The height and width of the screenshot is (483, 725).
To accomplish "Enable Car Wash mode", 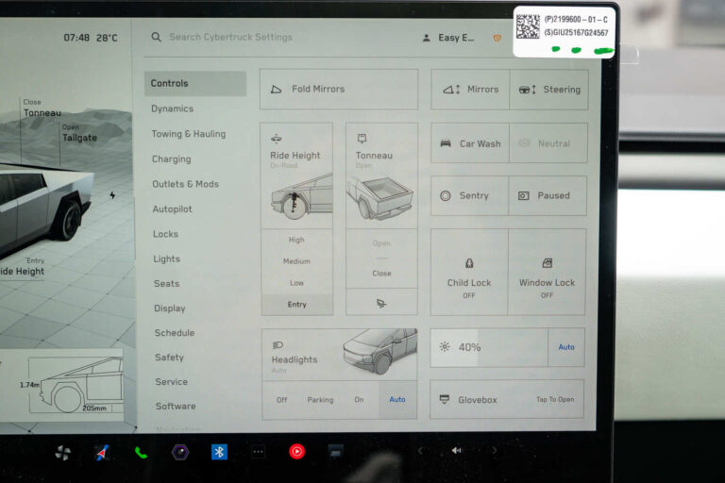I will tap(470, 143).
